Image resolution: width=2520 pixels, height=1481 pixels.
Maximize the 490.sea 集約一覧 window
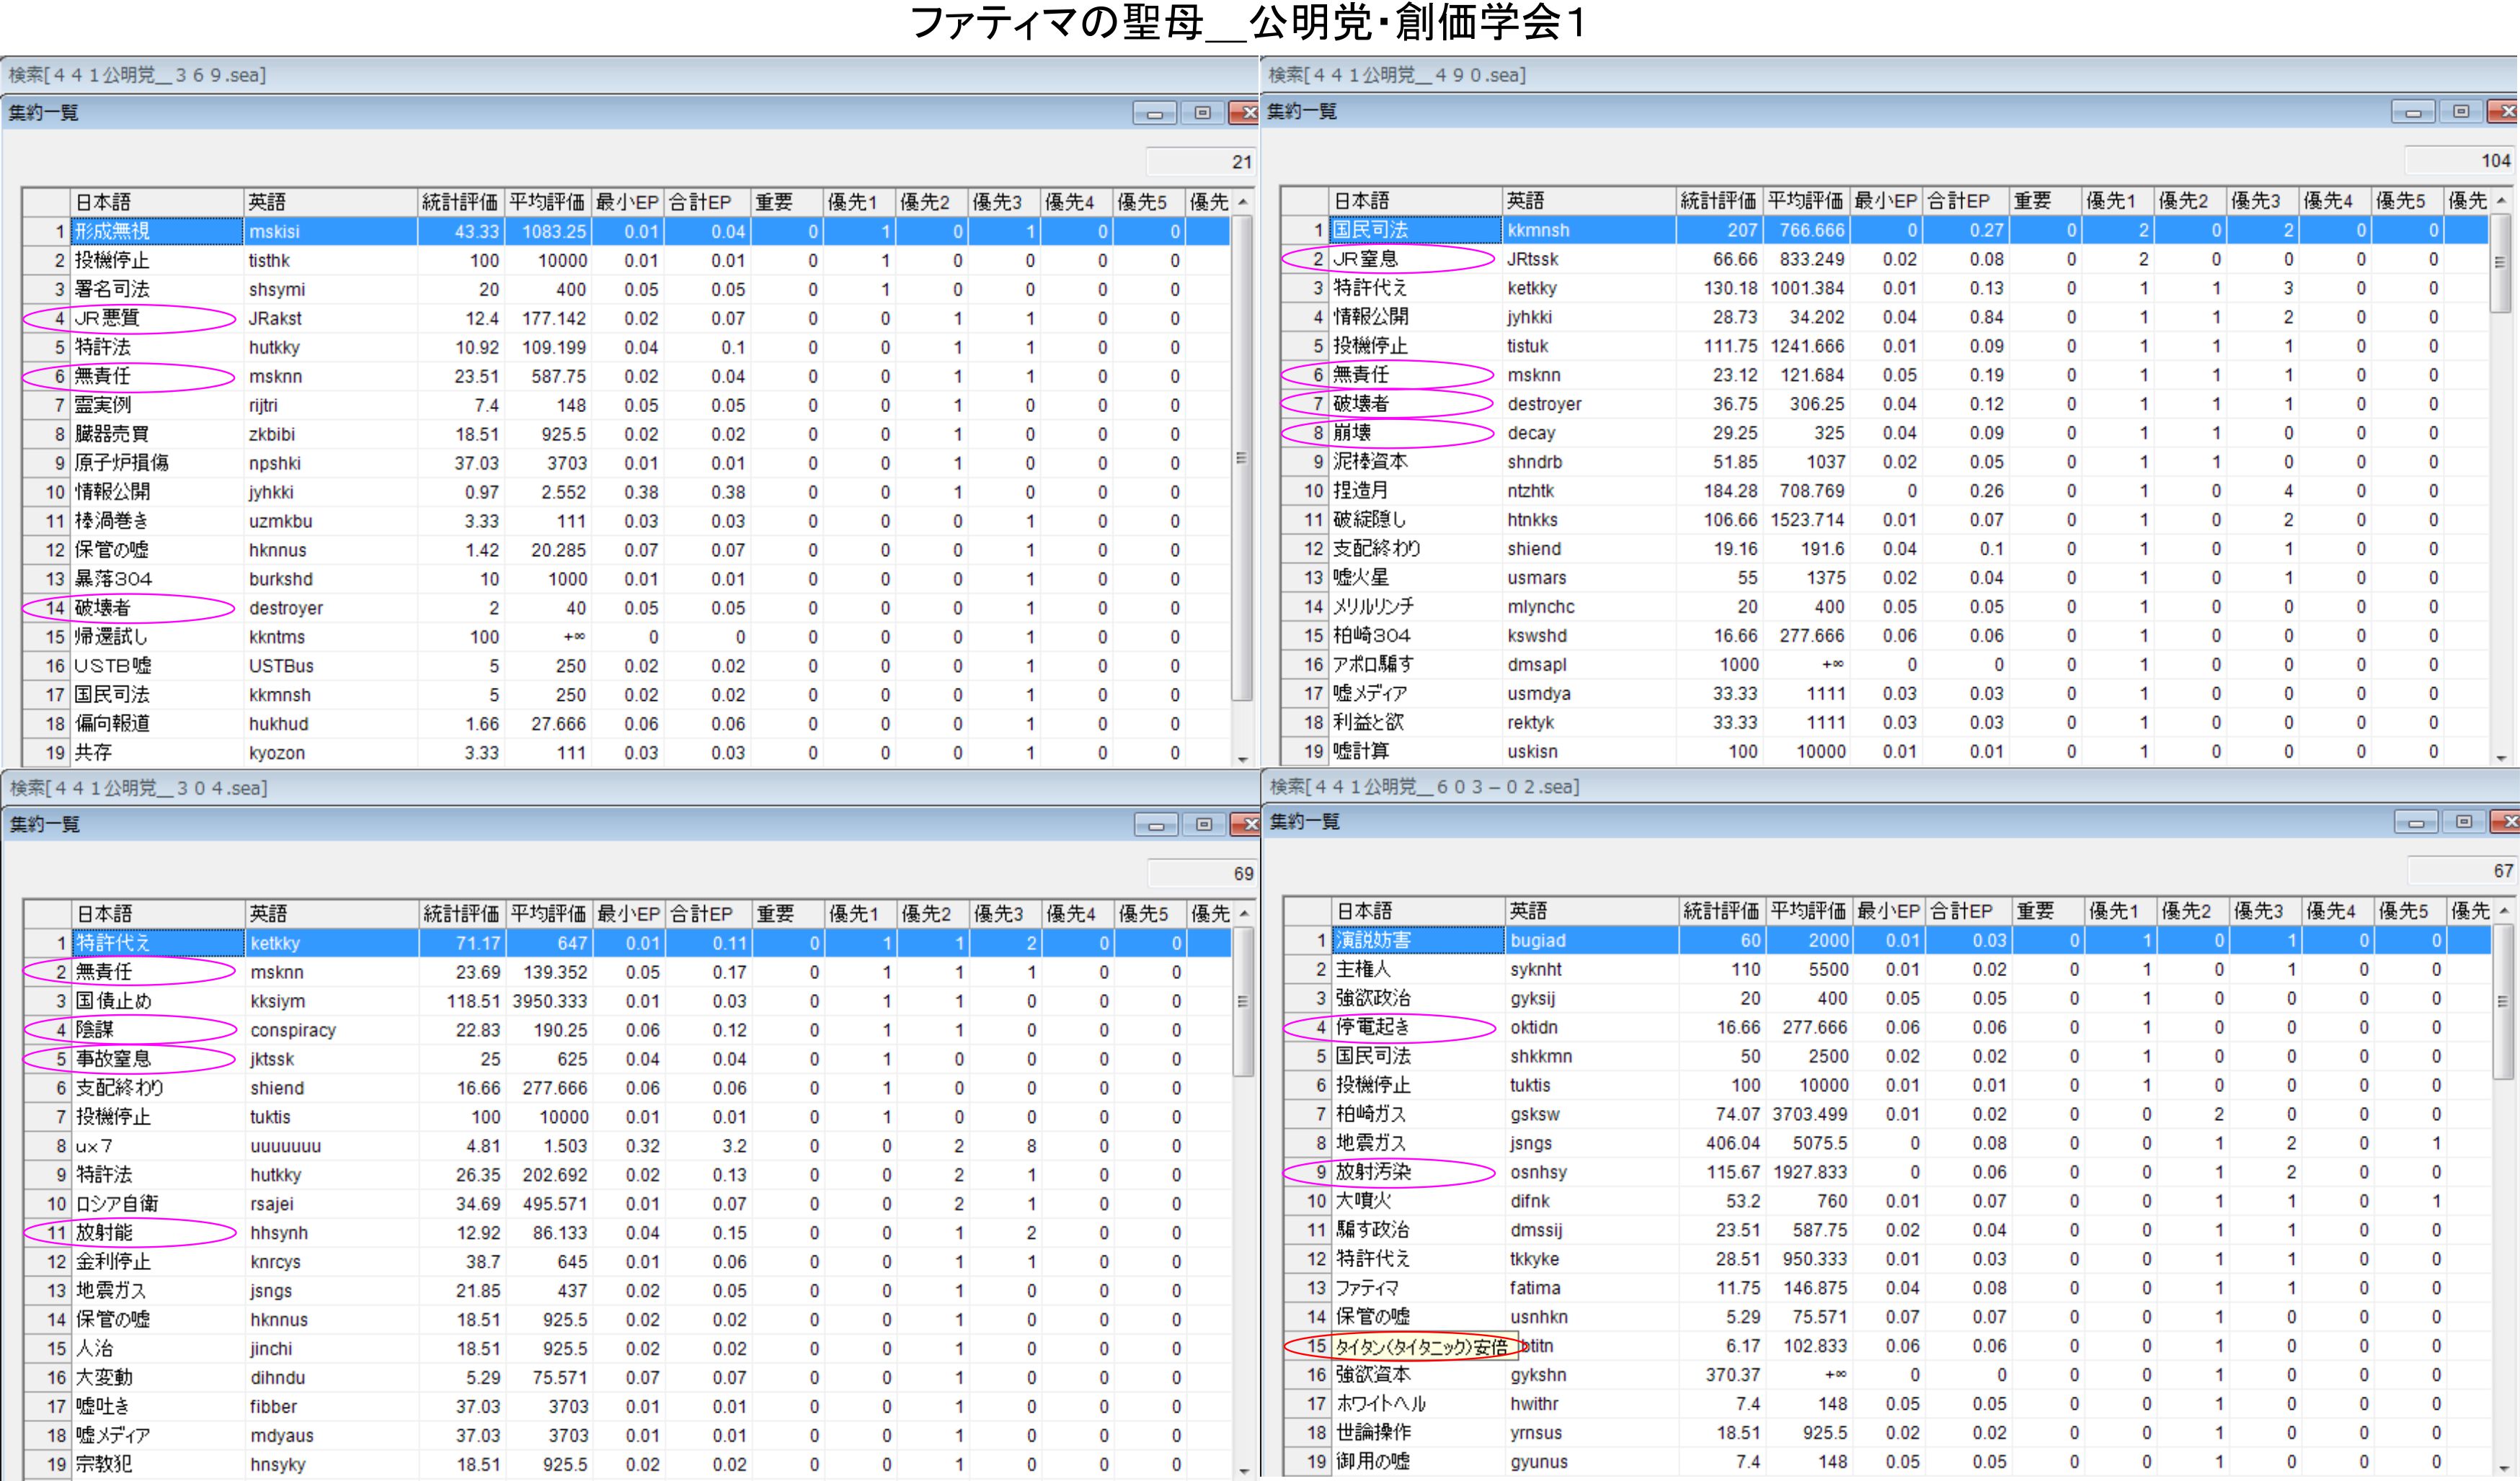pyautogui.click(x=2462, y=112)
